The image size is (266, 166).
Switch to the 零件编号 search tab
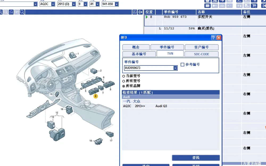(x=167, y=47)
